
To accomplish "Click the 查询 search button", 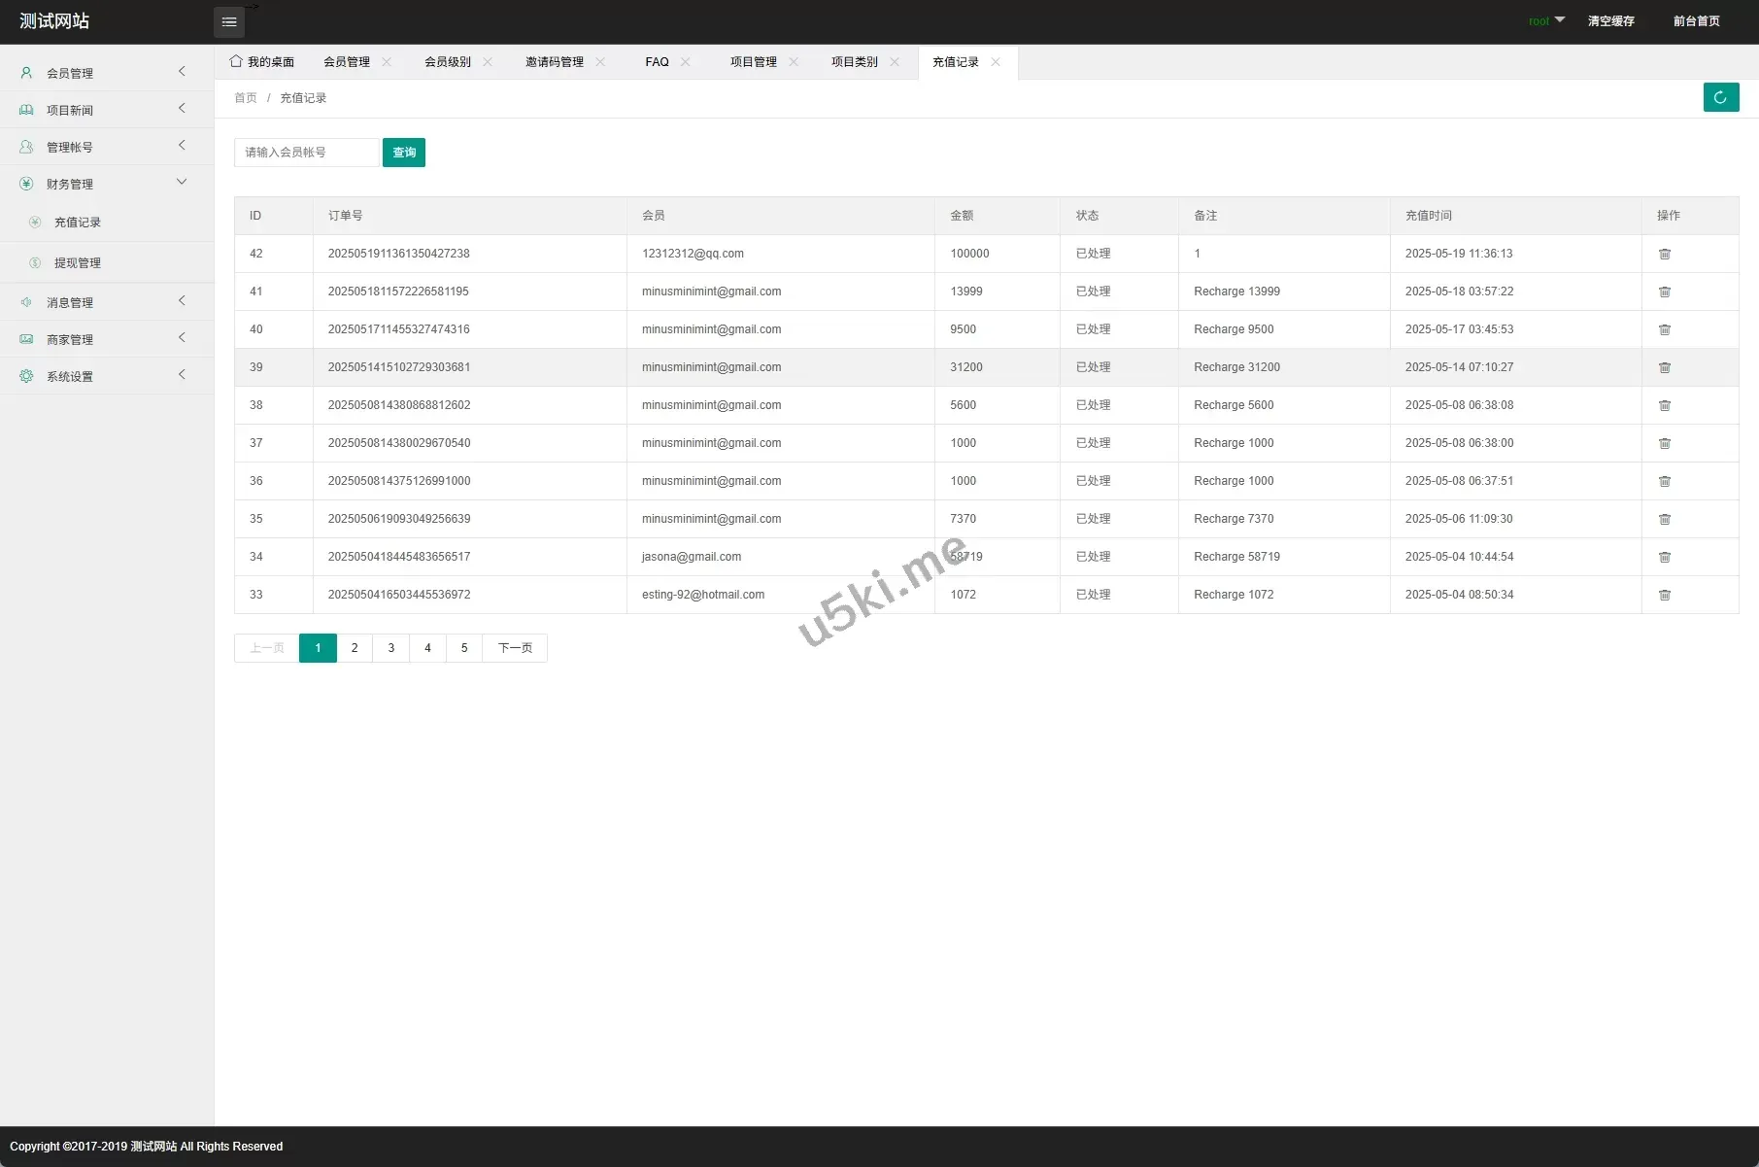I will pos(404,153).
